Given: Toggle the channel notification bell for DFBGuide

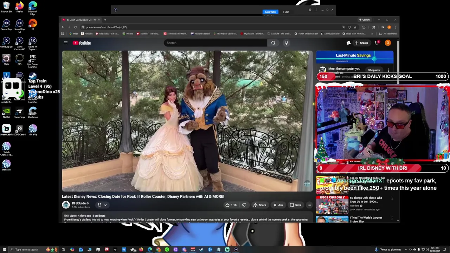Looking at the screenshot, I should pos(99,205).
